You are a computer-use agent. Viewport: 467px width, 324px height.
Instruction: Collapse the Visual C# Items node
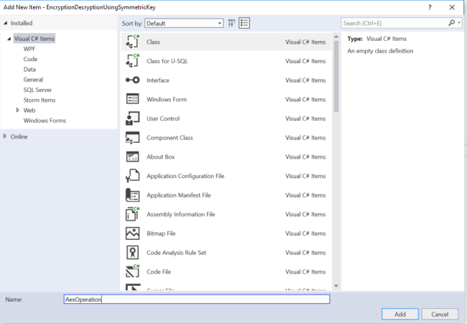point(9,38)
